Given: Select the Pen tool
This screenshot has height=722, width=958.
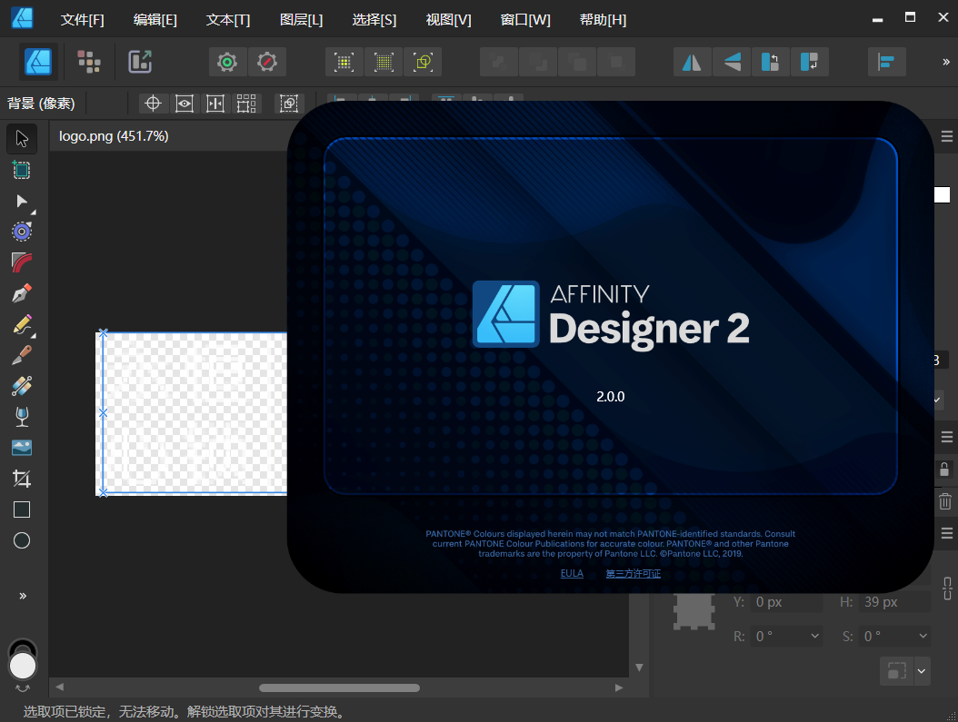Looking at the screenshot, I should pyautogui.click(x=22, y=293).
